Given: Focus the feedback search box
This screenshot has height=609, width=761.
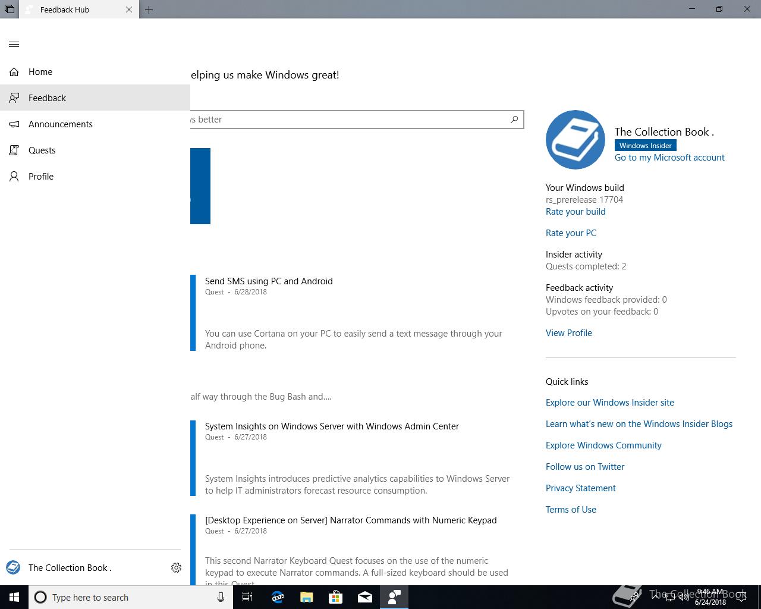Looking at the screenshot, I should pos(357,120).
